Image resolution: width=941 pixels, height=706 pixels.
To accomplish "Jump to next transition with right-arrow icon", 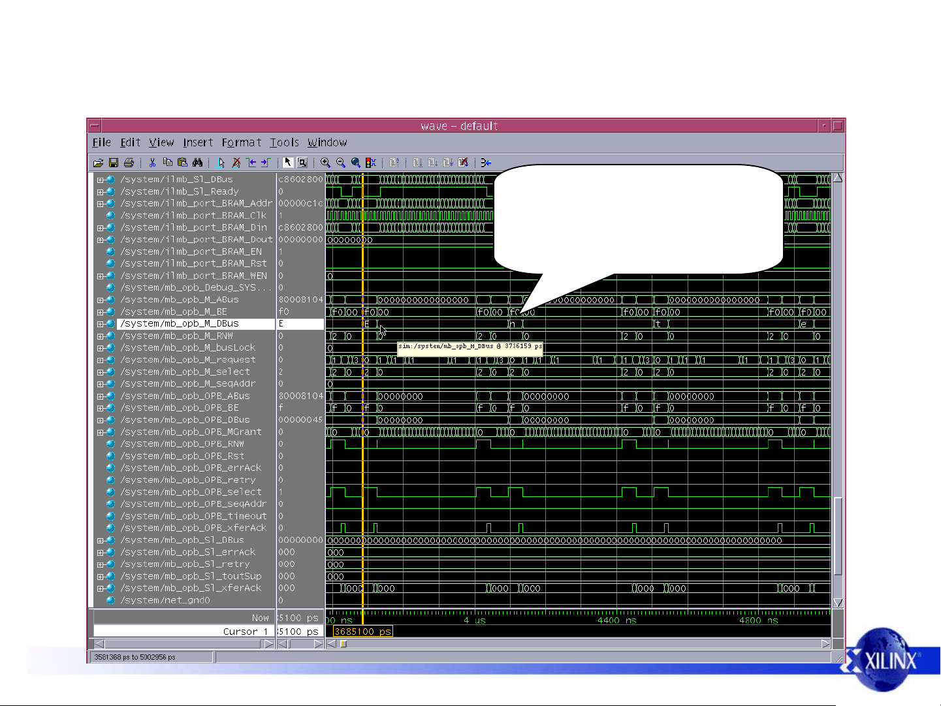I will pyautogui.click(x=266, y=163).
